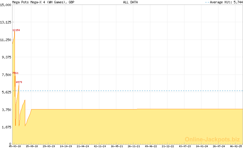Screen dimensions: 243x149
Task: Click the 1,875 y-axis label
Action: [6, 127]
